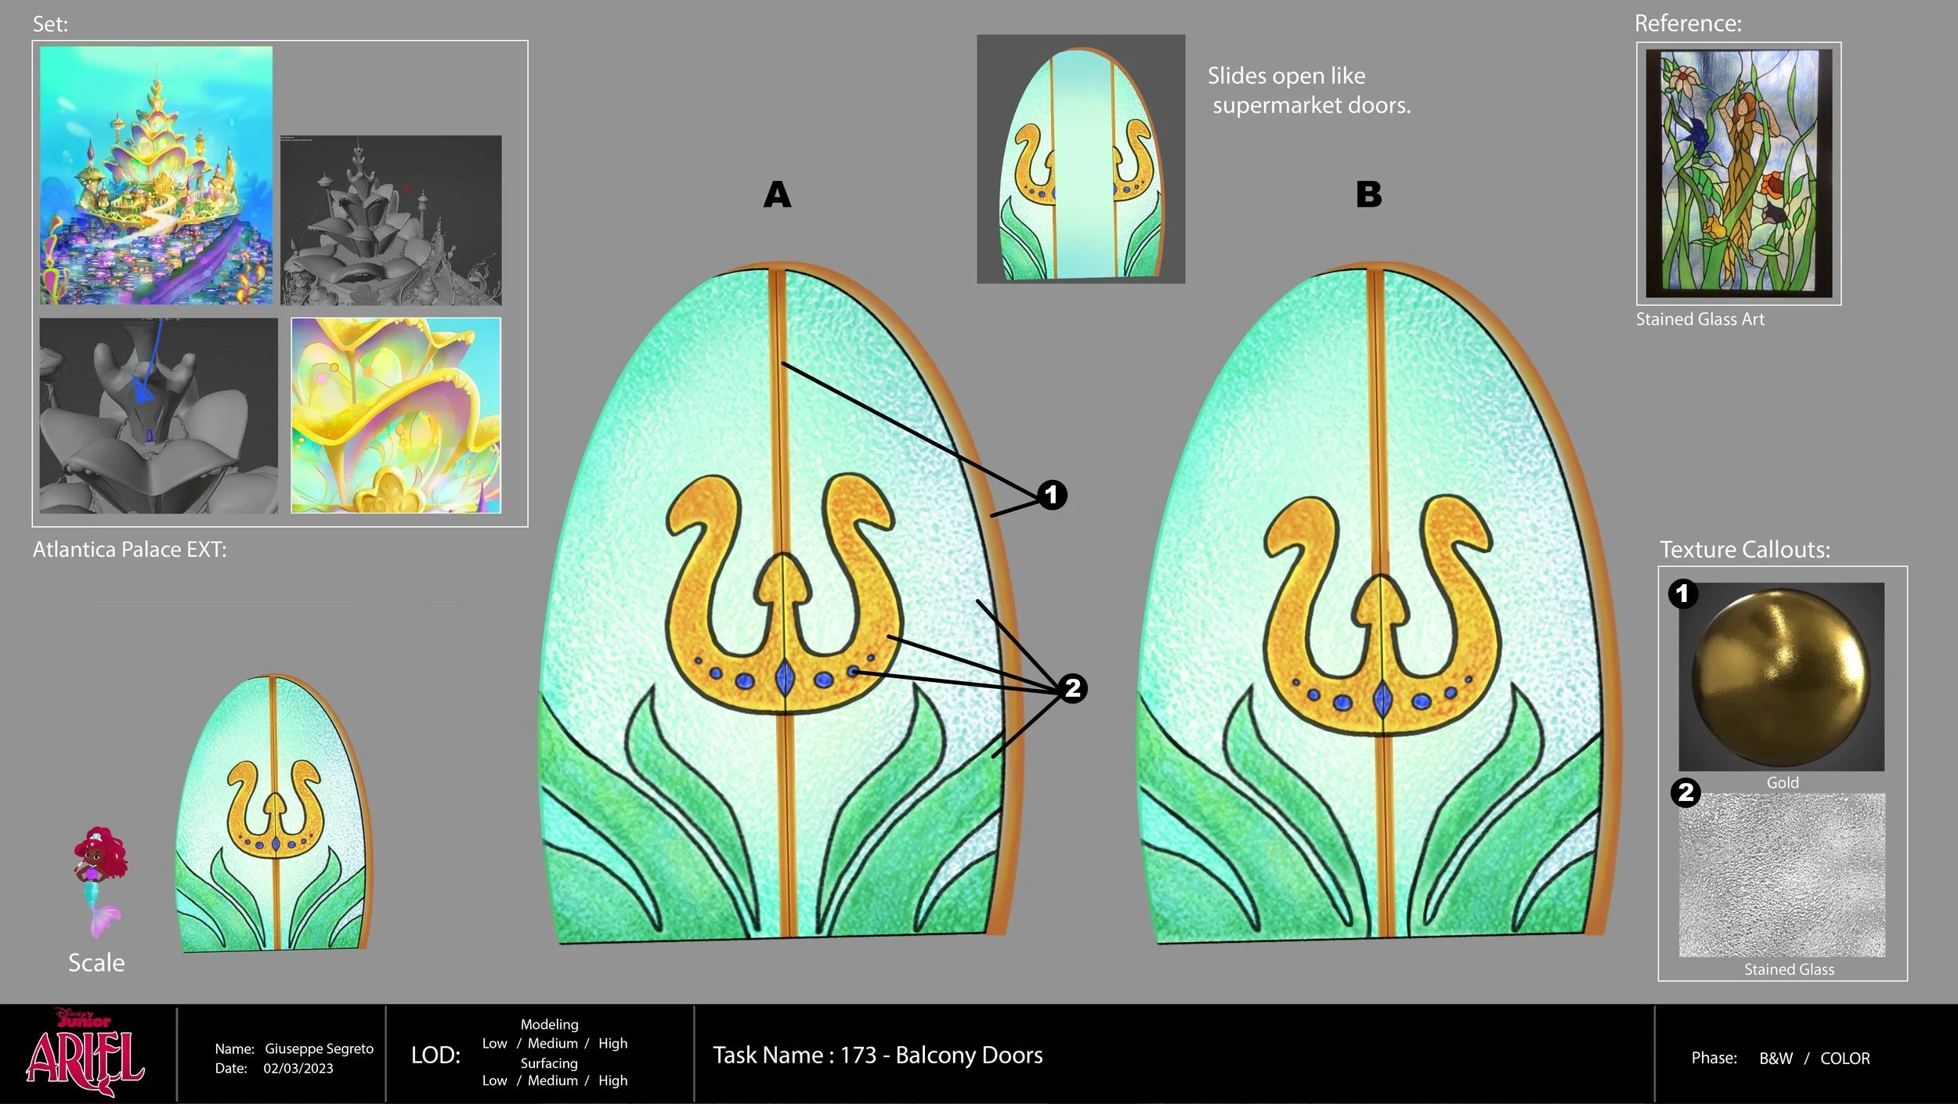Open the gray close-up render with blue arrow

tap(159, 416)
